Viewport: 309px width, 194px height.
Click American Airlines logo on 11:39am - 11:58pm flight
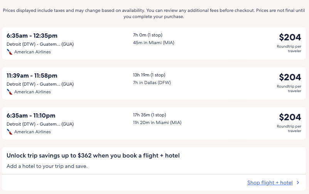pyautogui.click(x=10, y=92)
